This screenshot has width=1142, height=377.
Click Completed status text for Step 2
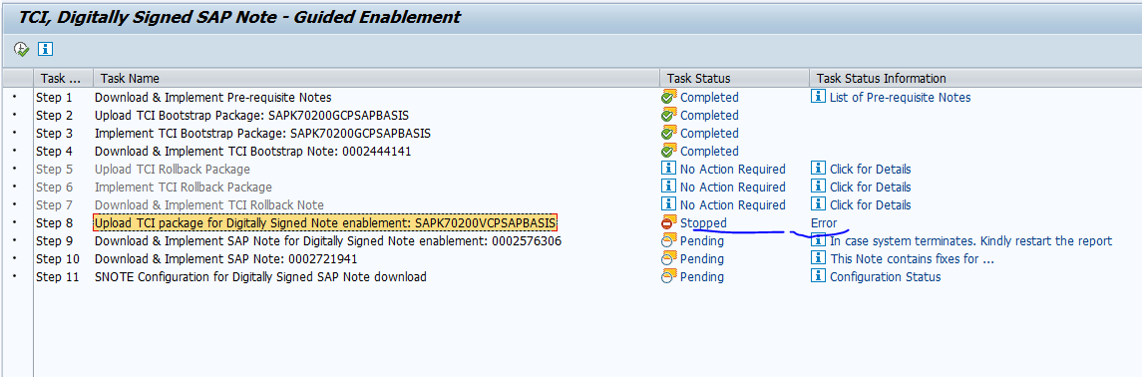[x=709, y=115]
